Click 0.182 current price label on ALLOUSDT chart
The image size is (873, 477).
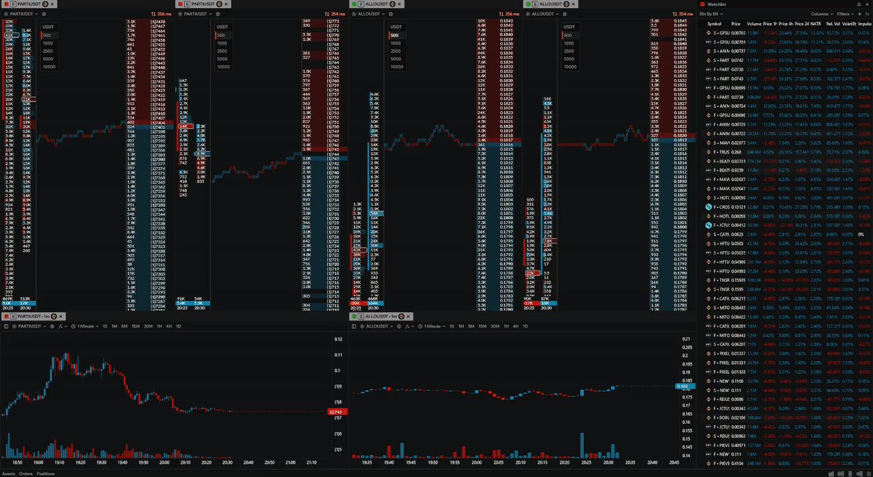pos(685,386)
